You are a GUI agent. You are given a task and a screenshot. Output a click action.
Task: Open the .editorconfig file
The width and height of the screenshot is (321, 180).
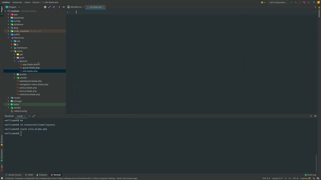20,111
